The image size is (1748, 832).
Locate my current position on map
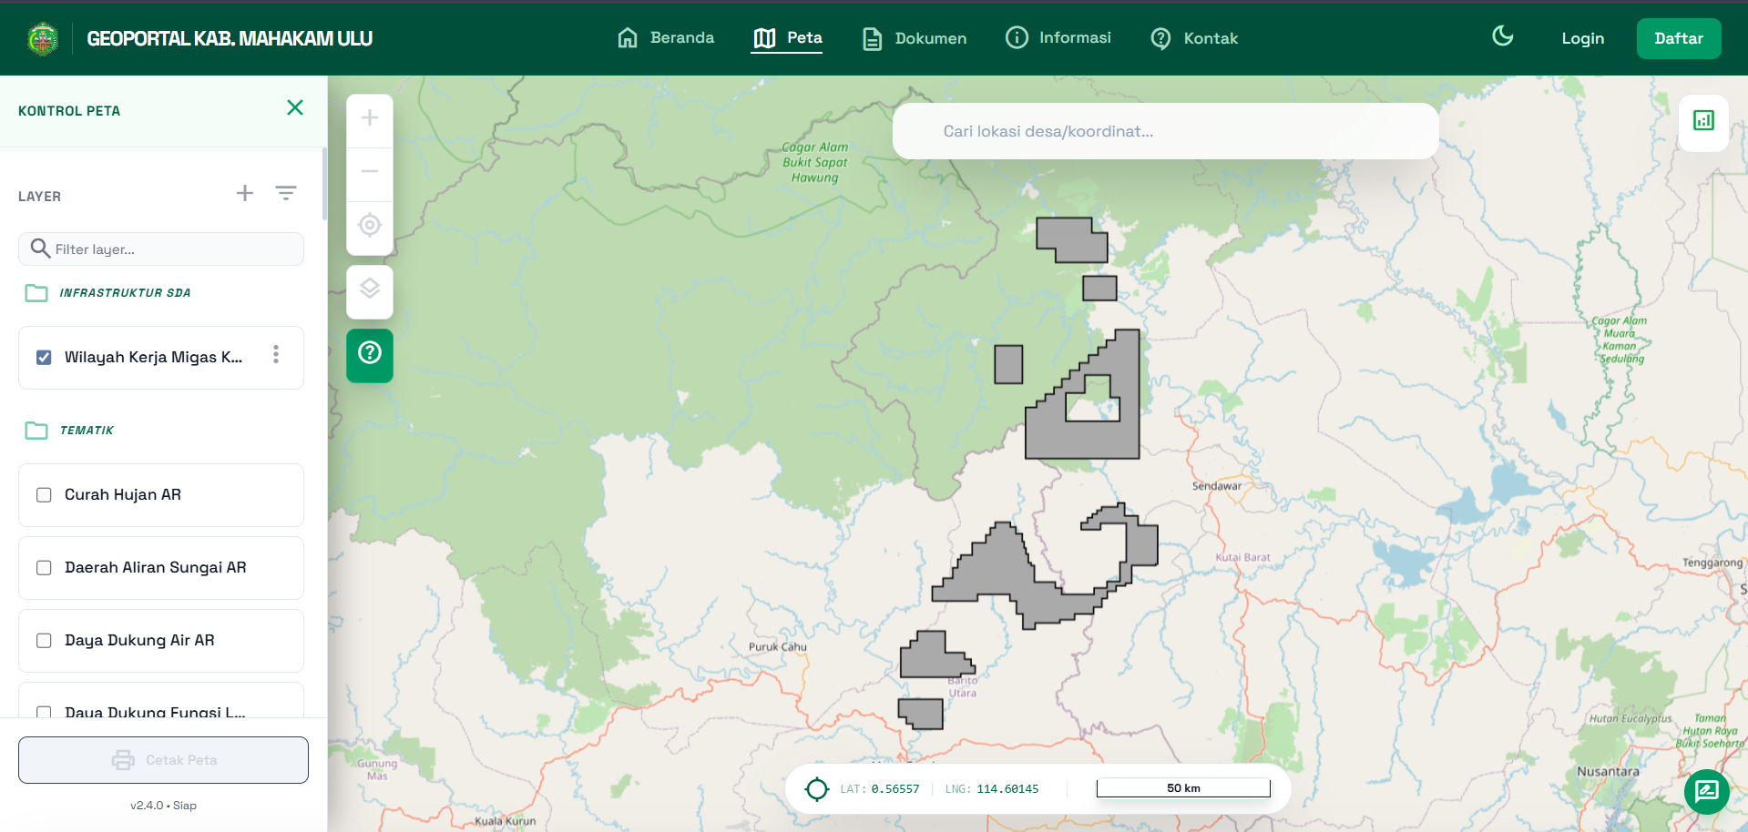(370, 225)
